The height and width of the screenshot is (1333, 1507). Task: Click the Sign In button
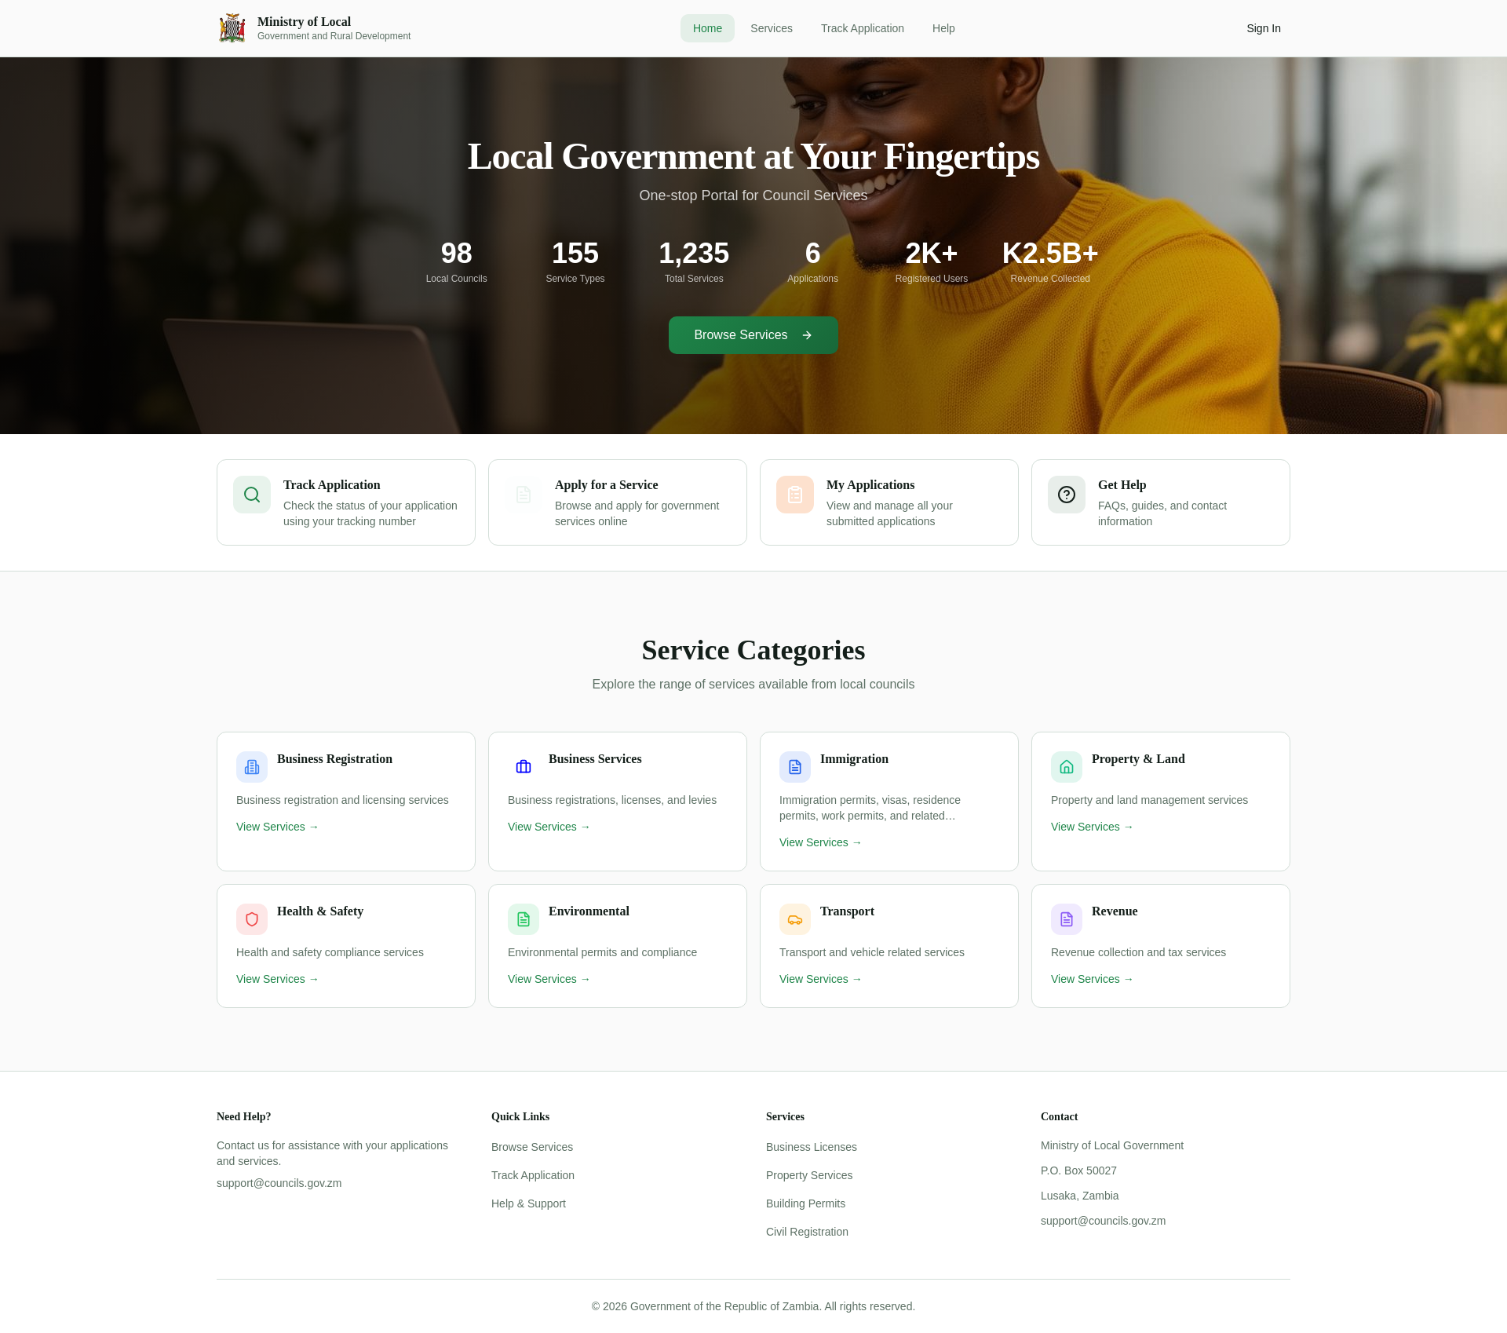(x=1264, y=28)
